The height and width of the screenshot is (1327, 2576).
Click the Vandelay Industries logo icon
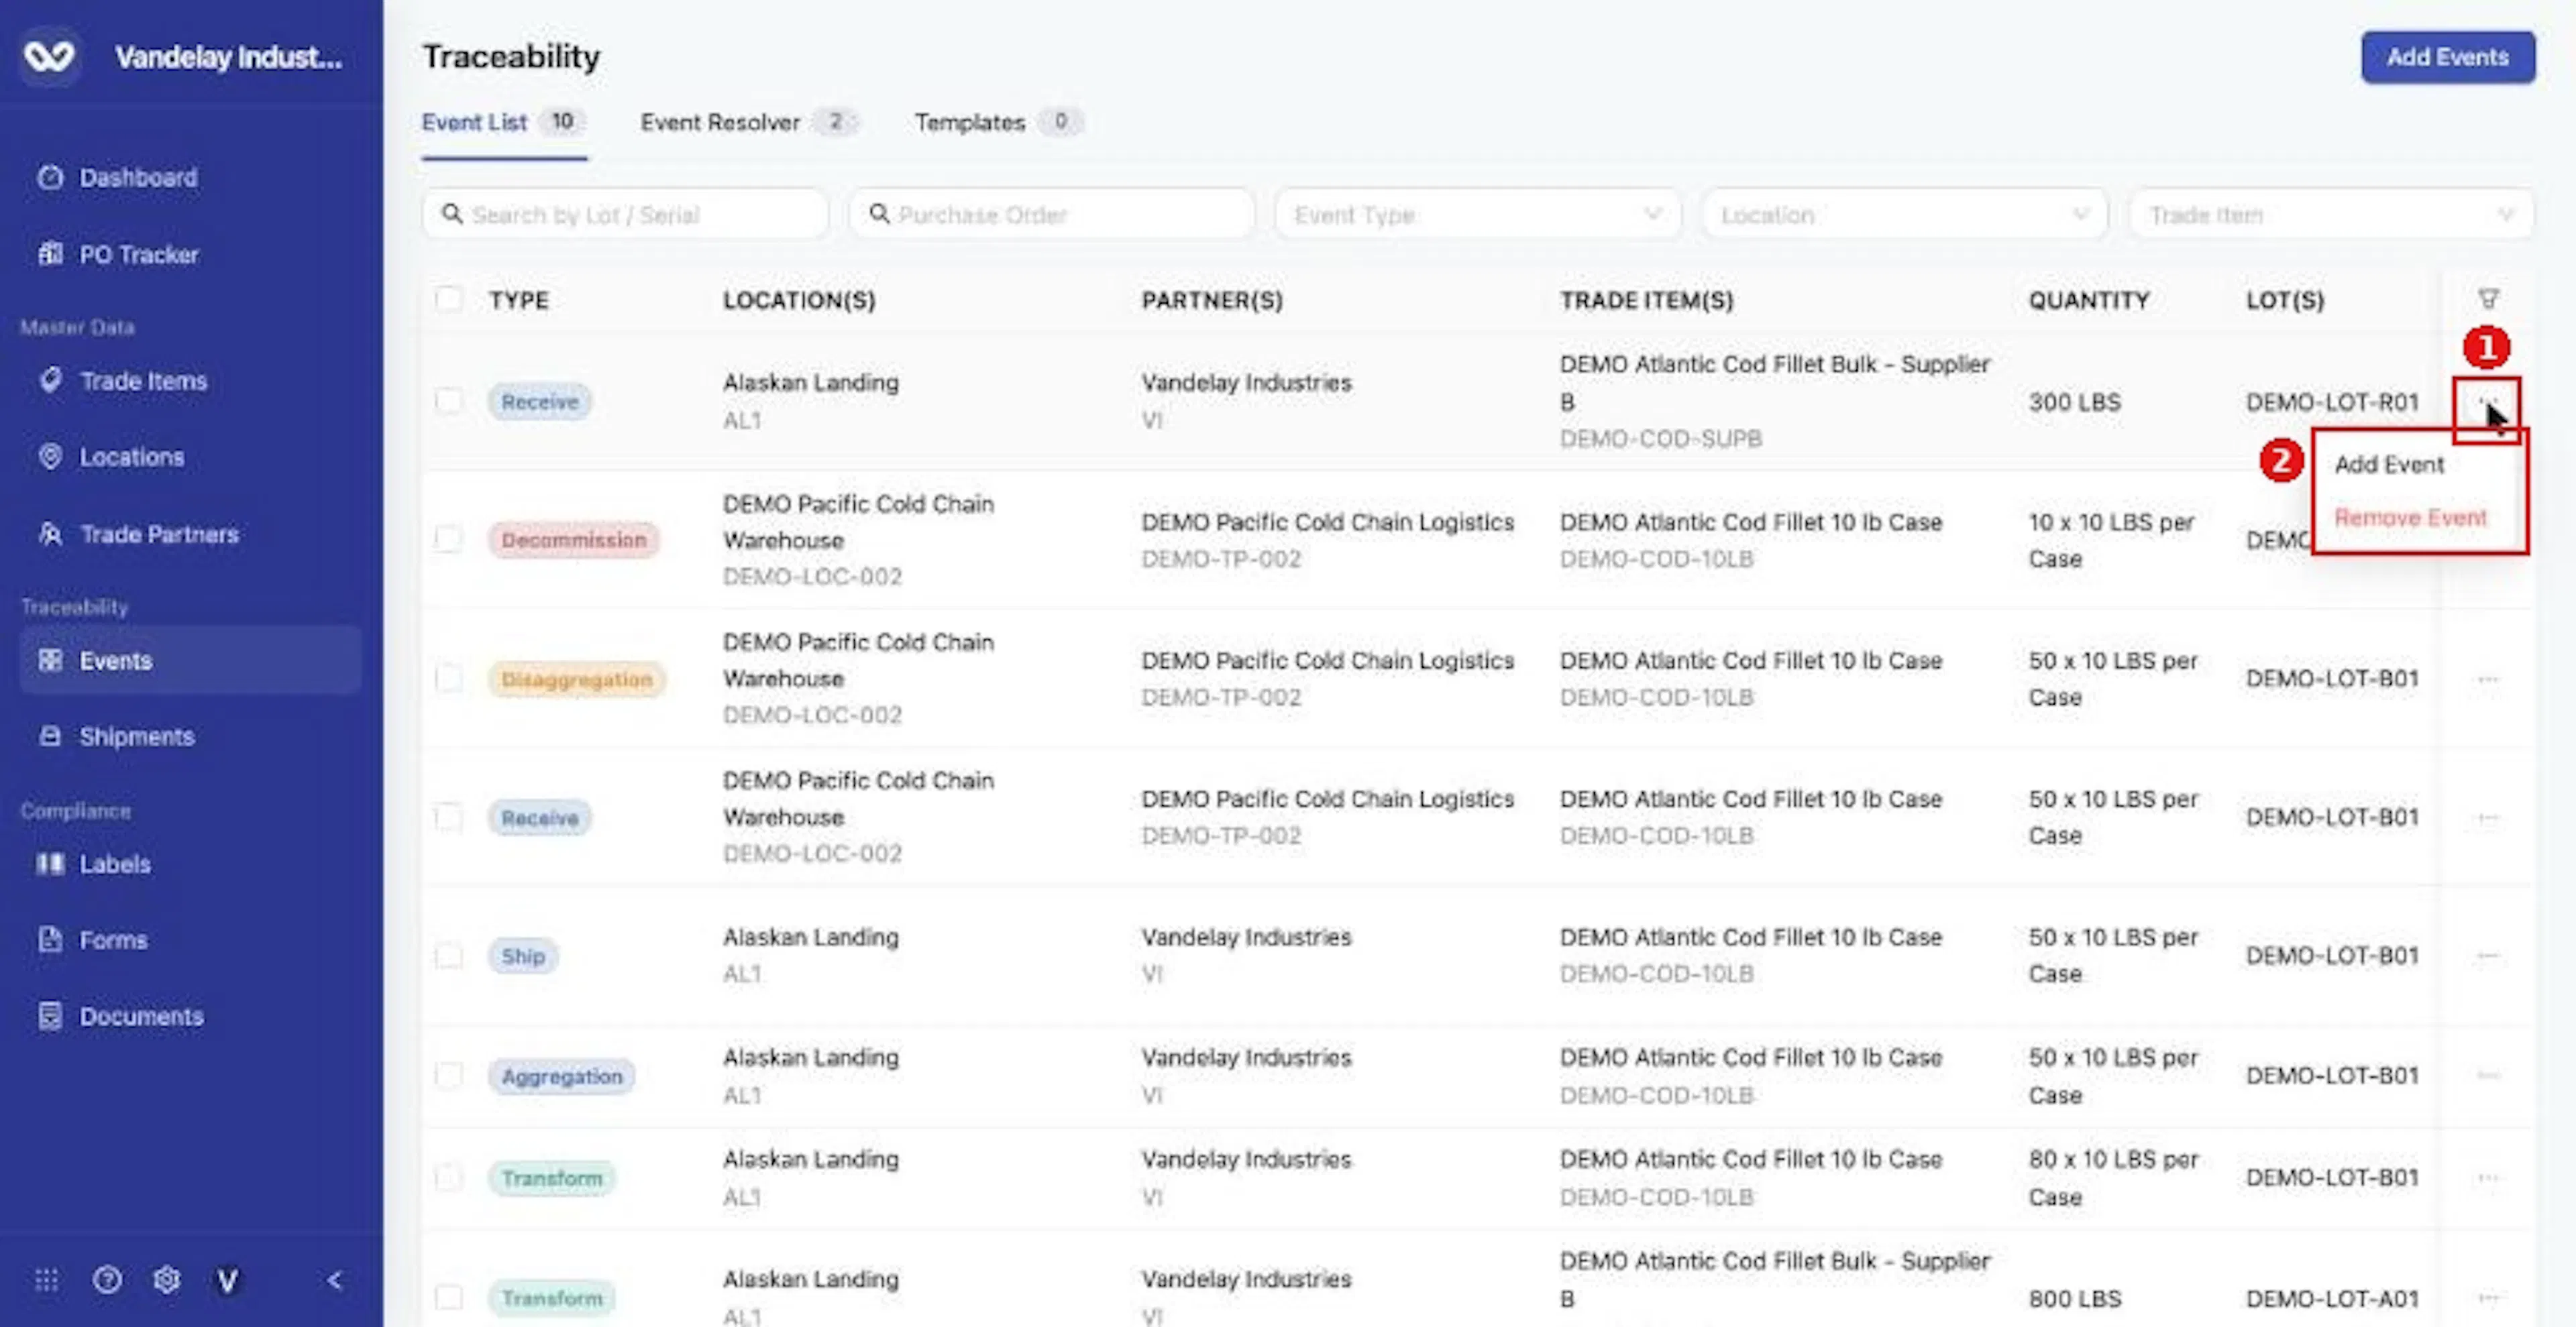pyautogui.click(x=49, y=56)
